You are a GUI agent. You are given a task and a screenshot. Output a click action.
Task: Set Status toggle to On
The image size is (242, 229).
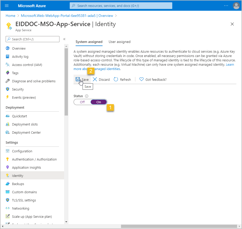pos(99,102)
